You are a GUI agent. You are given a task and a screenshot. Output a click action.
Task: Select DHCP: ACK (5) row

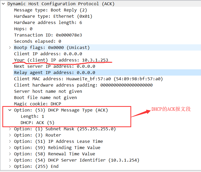pos(37,122)
